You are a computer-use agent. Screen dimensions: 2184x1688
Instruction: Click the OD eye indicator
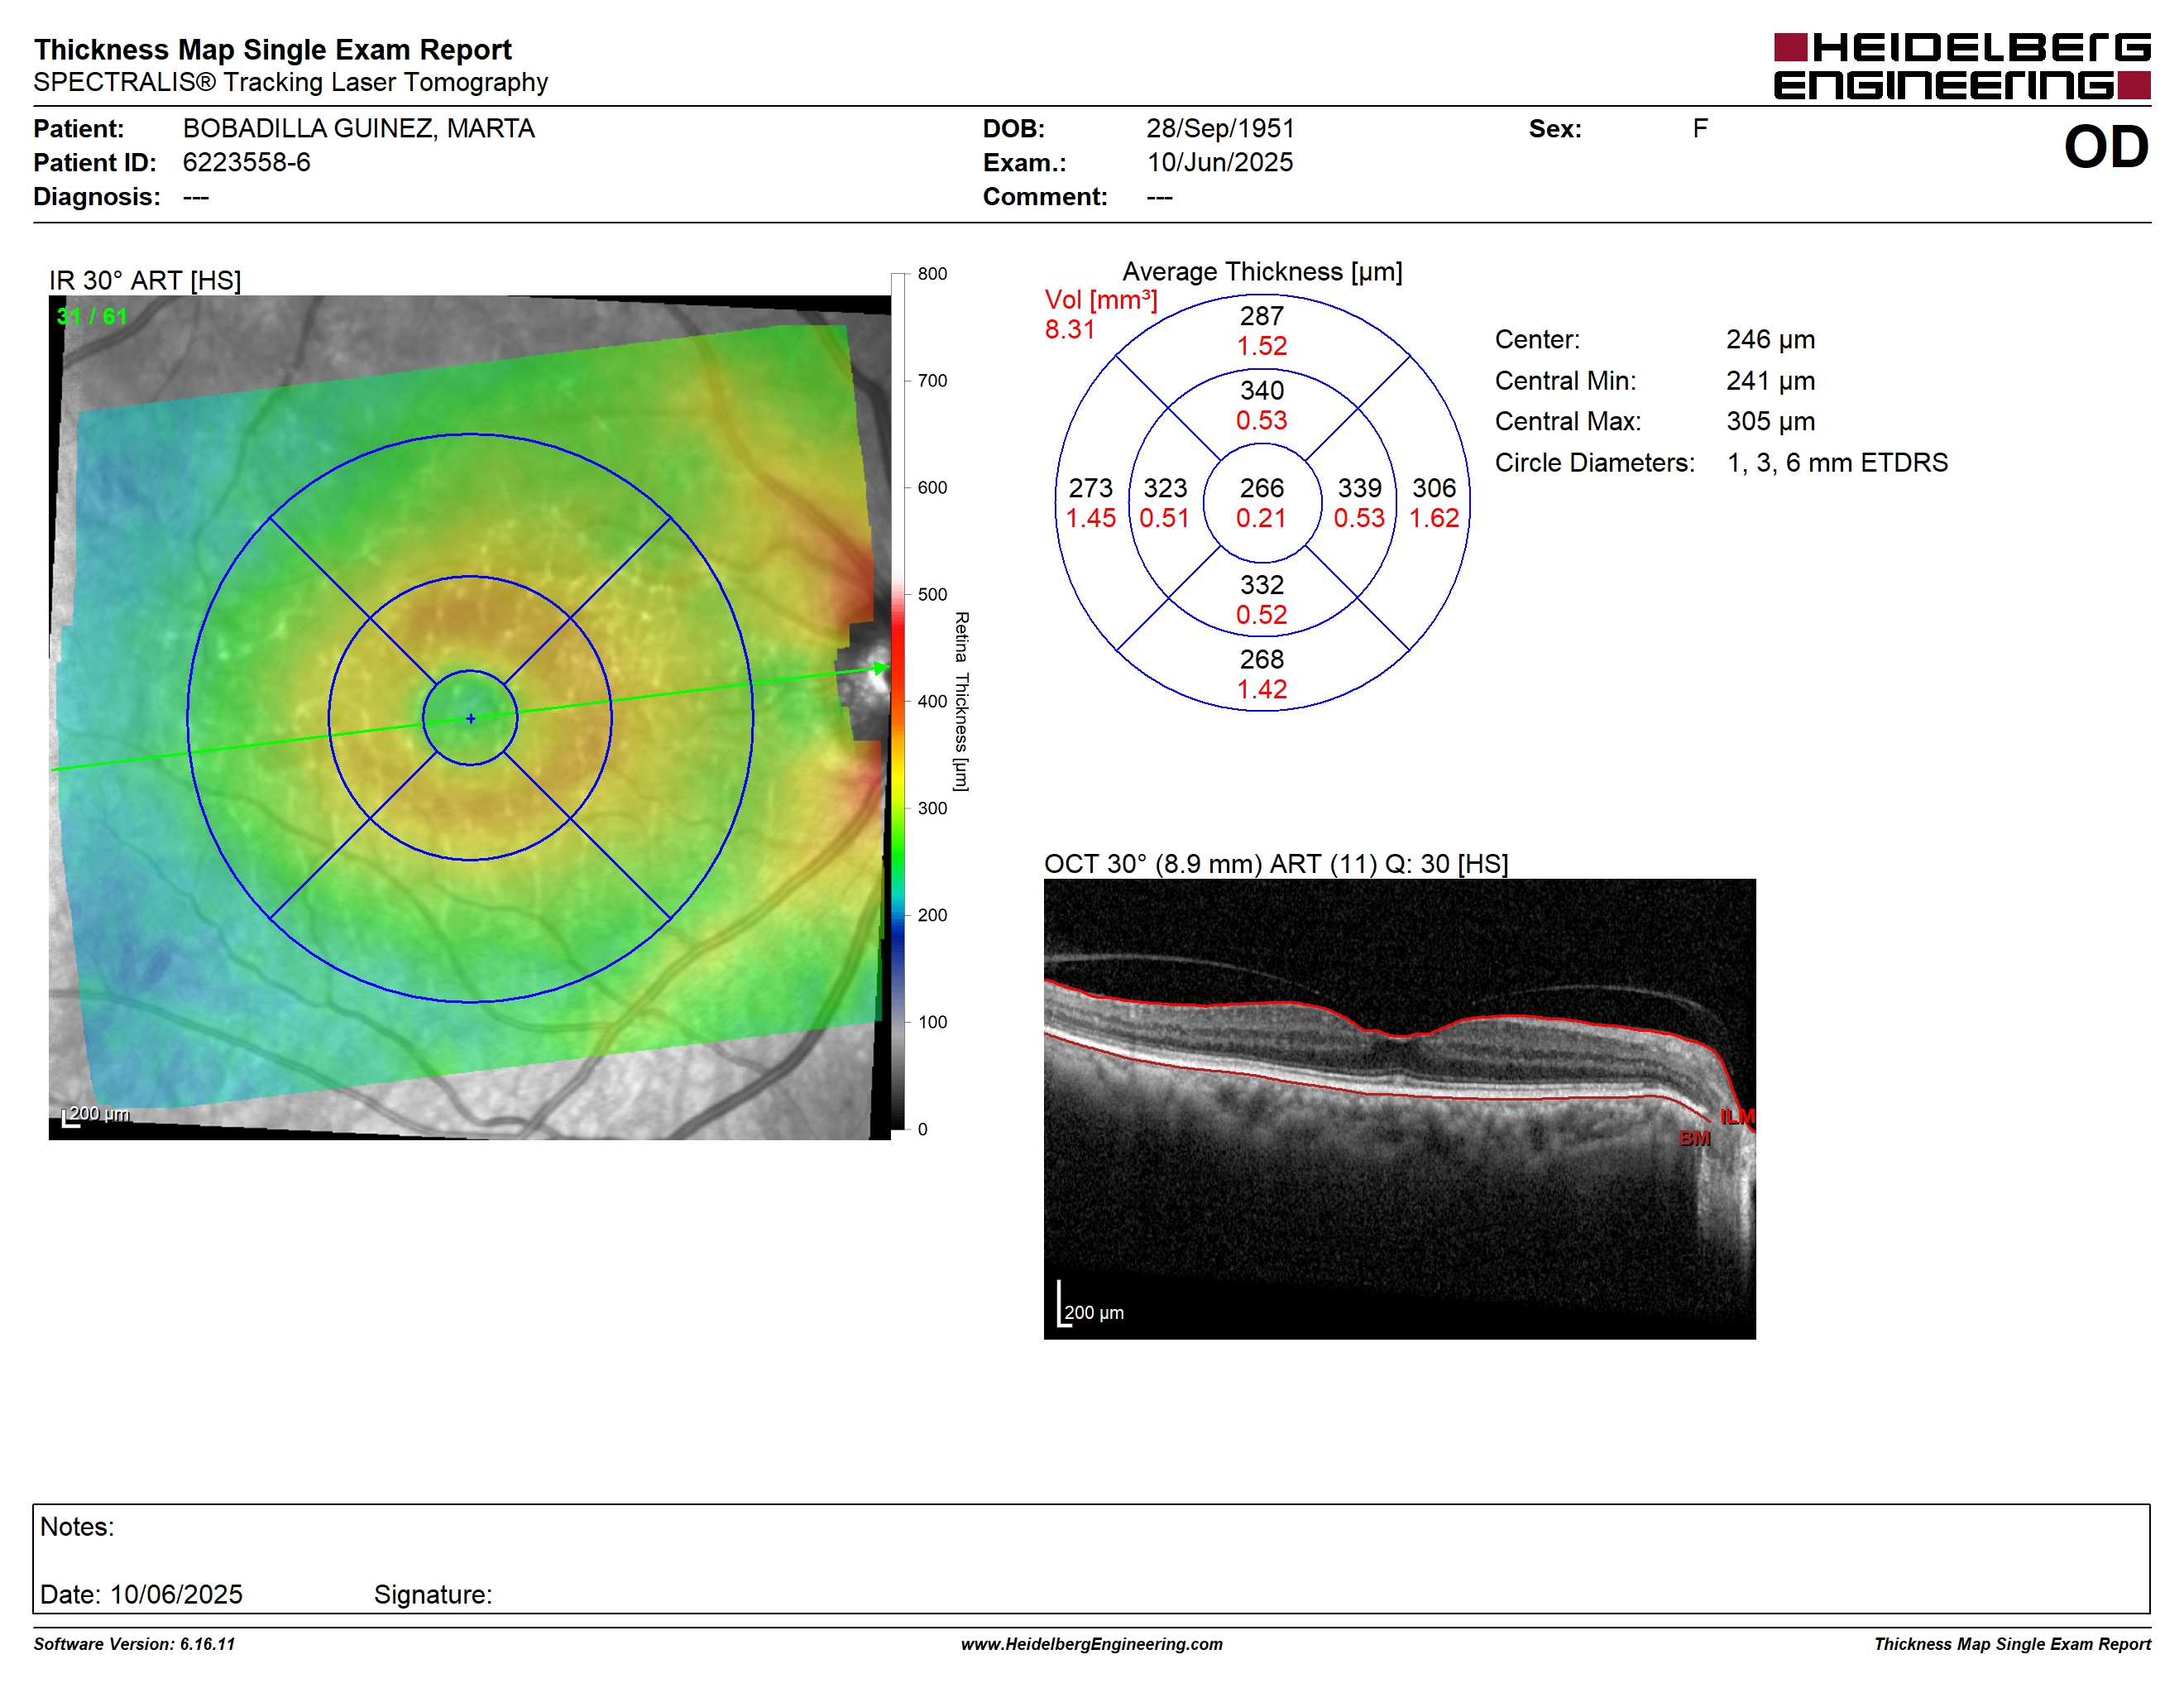[2106, 147]
